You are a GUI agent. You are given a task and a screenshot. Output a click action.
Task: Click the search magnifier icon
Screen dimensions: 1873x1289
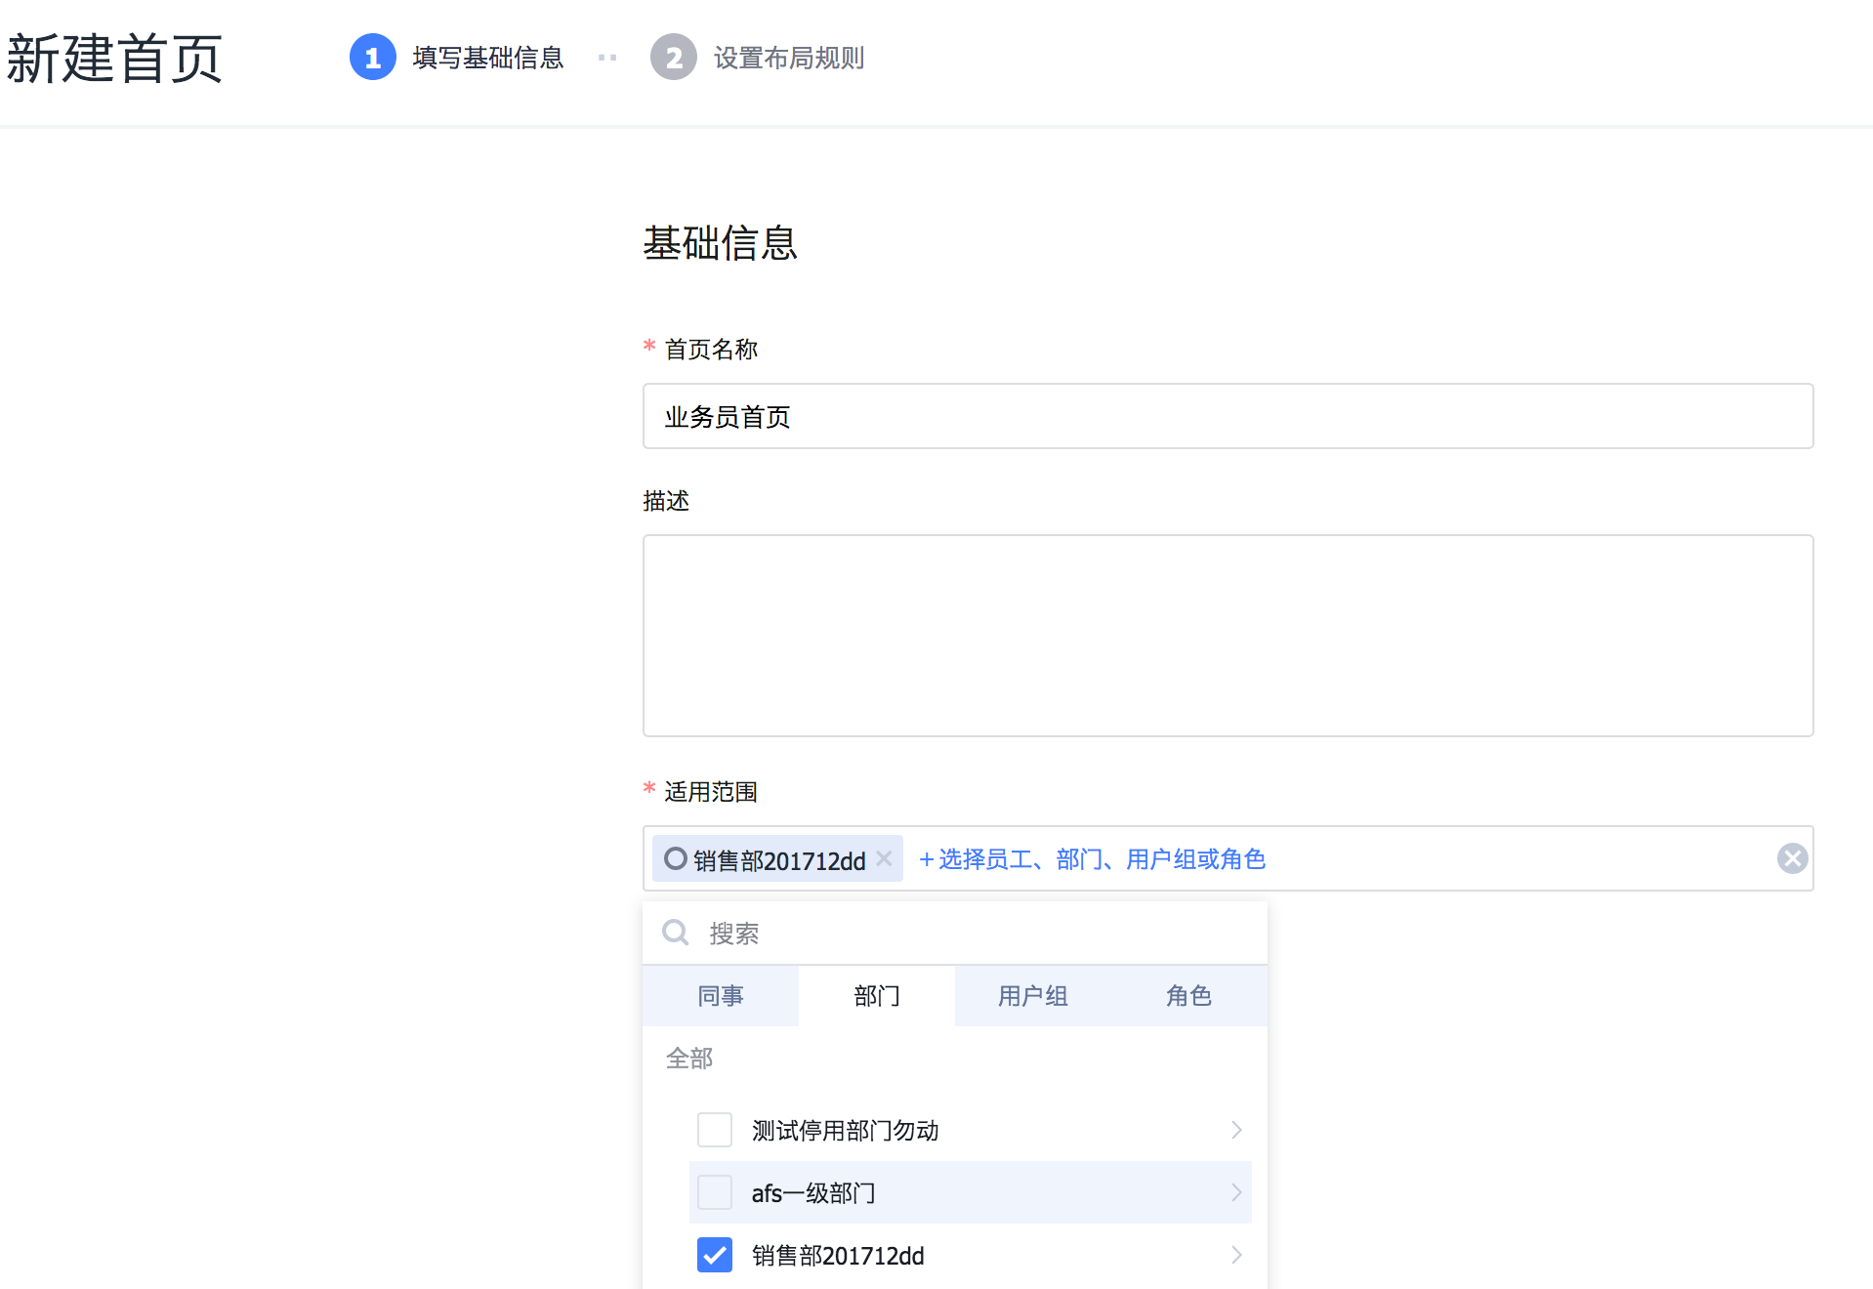point(675,933)
